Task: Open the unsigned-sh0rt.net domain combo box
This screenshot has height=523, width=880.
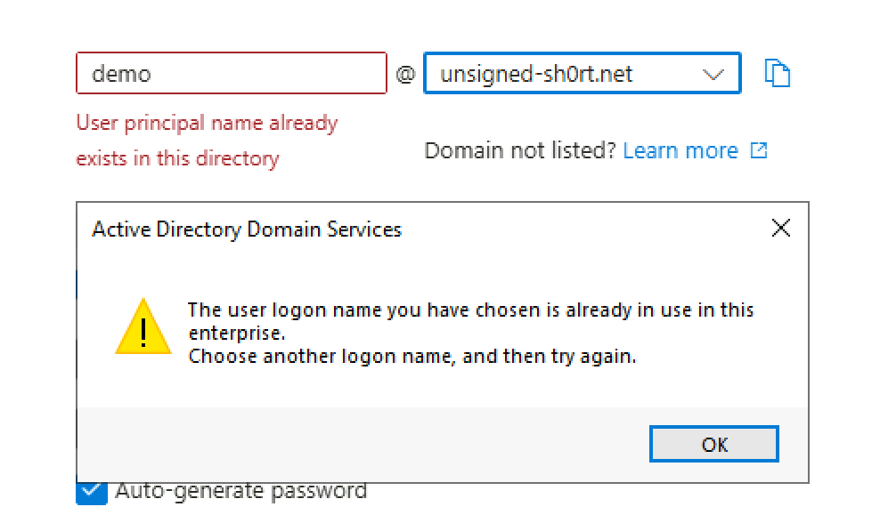Action: coord(570,74)
